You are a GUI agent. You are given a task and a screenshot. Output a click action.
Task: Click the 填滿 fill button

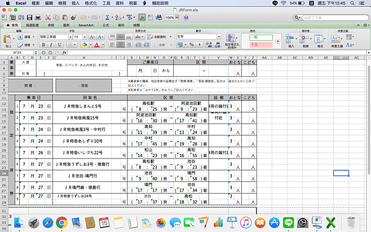pos(26,37)
